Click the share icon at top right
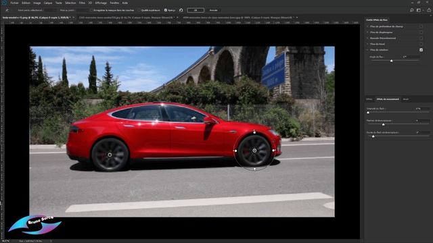The height and width of the screenshot is (243, 433). pos(429,10)
